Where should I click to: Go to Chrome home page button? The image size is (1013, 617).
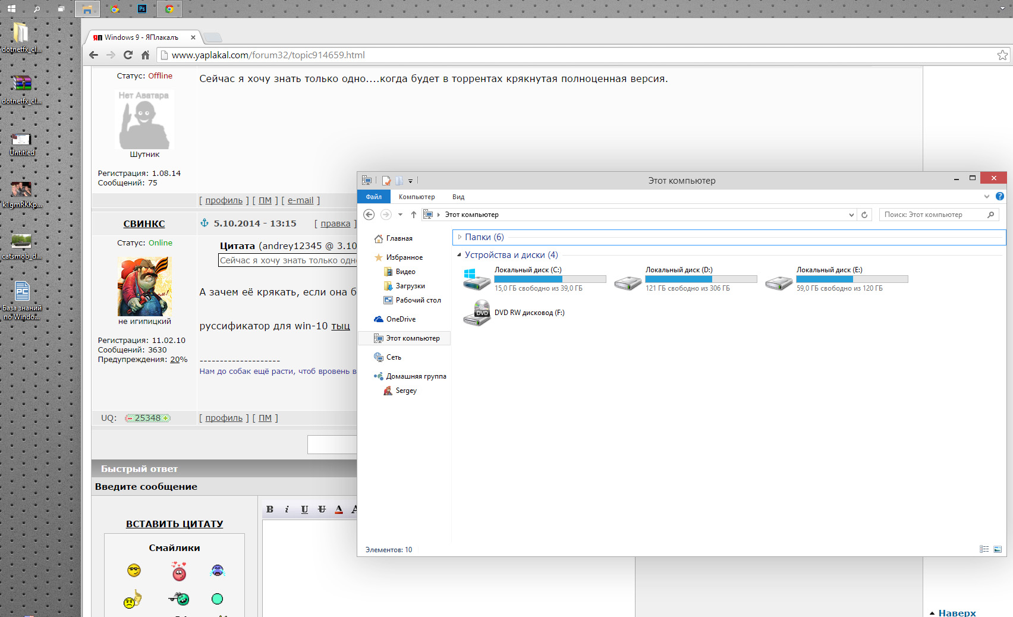tap(145, 55)
